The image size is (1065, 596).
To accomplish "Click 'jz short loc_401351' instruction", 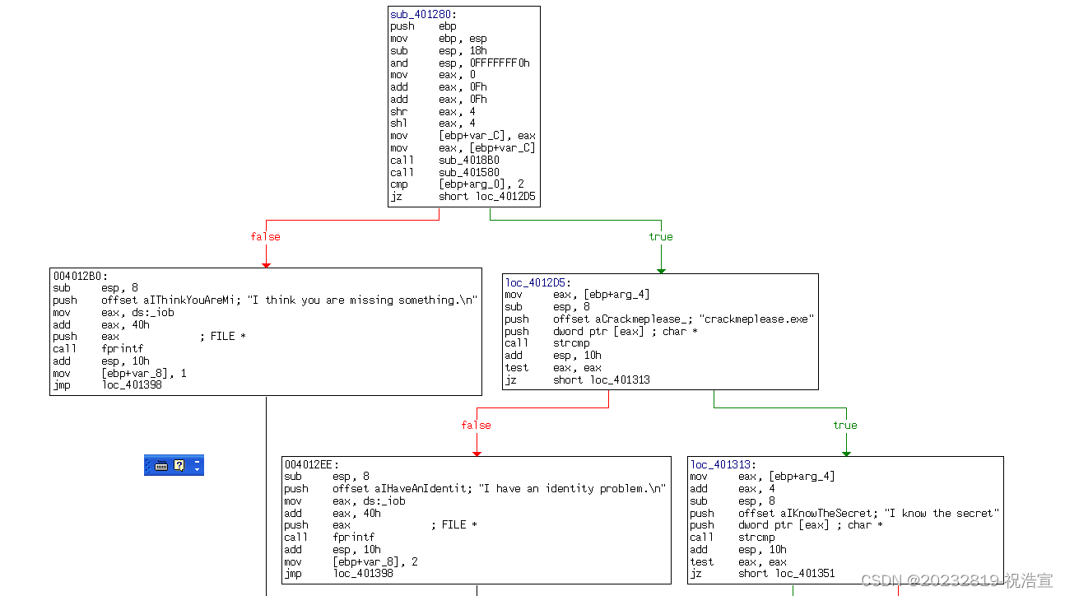I will pos(763,574).
